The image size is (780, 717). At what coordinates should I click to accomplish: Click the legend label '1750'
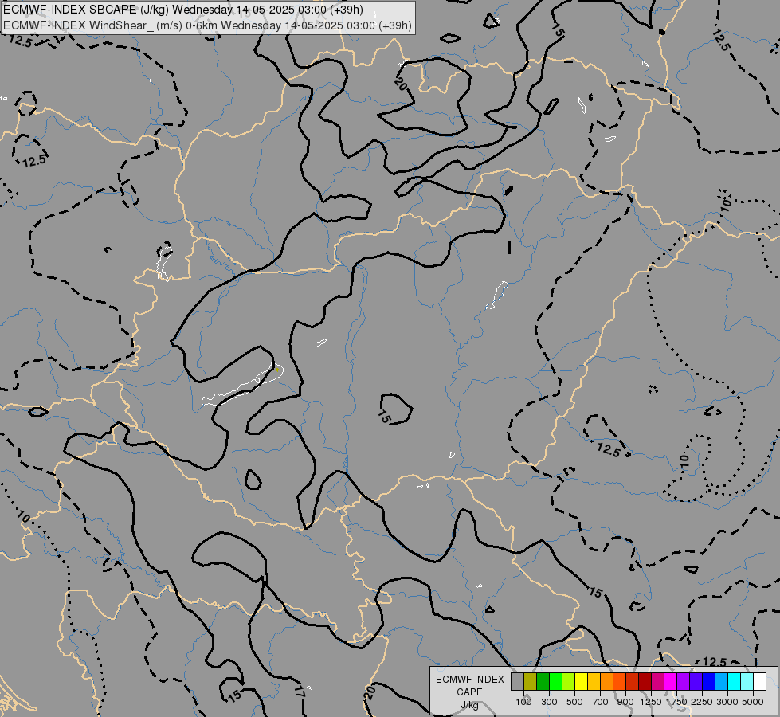click(676, 702)
